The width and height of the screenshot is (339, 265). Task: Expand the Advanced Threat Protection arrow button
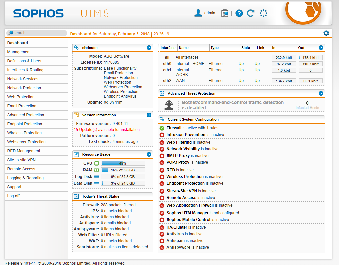point(321,93)
